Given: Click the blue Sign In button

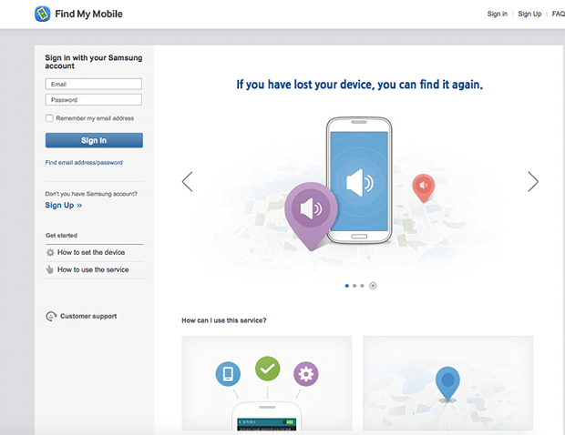Looking at the screenshot, I should (x=94, y=140).
